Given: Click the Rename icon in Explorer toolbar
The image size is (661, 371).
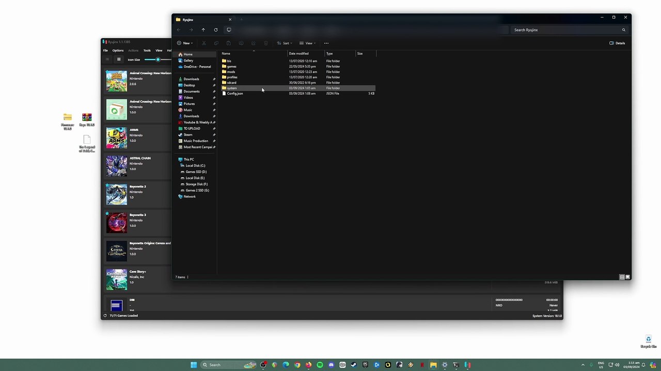Looking at the screenshot, I should coord(241,43).
